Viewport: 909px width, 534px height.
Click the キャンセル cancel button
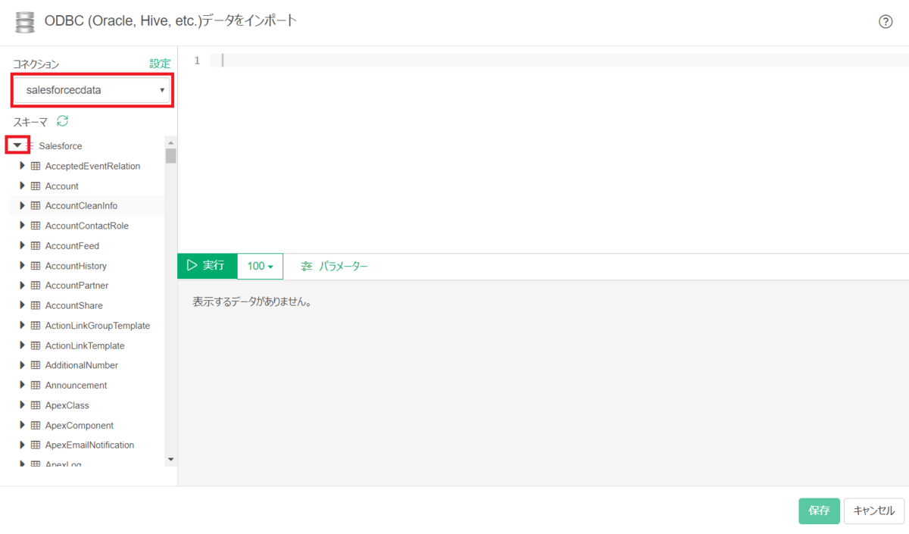(874, 511)
